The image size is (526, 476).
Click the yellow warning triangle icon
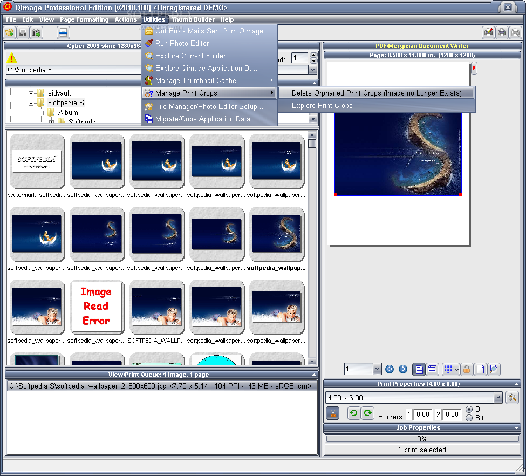[x=12, y=58]
